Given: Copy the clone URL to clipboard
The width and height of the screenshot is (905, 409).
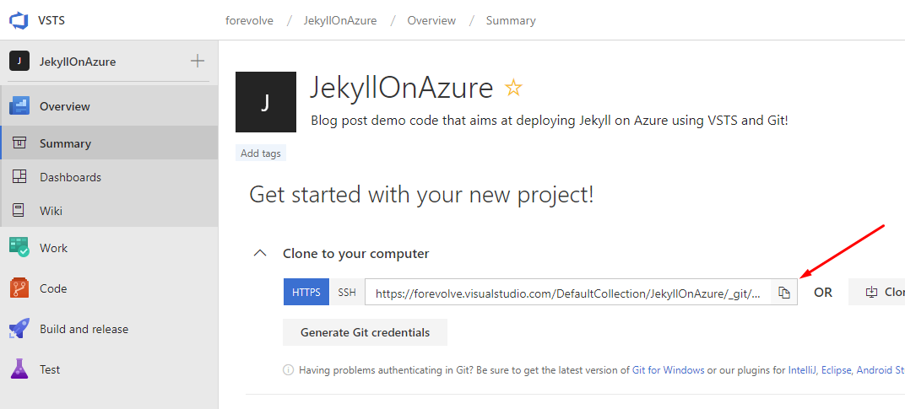Looking at the screenshot, I should click(783, 293).
